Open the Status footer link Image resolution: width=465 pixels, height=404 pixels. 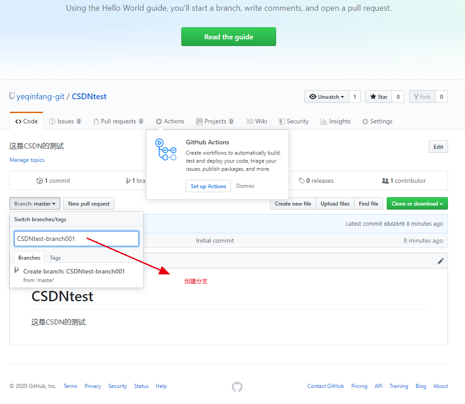(x=141, y=386)
